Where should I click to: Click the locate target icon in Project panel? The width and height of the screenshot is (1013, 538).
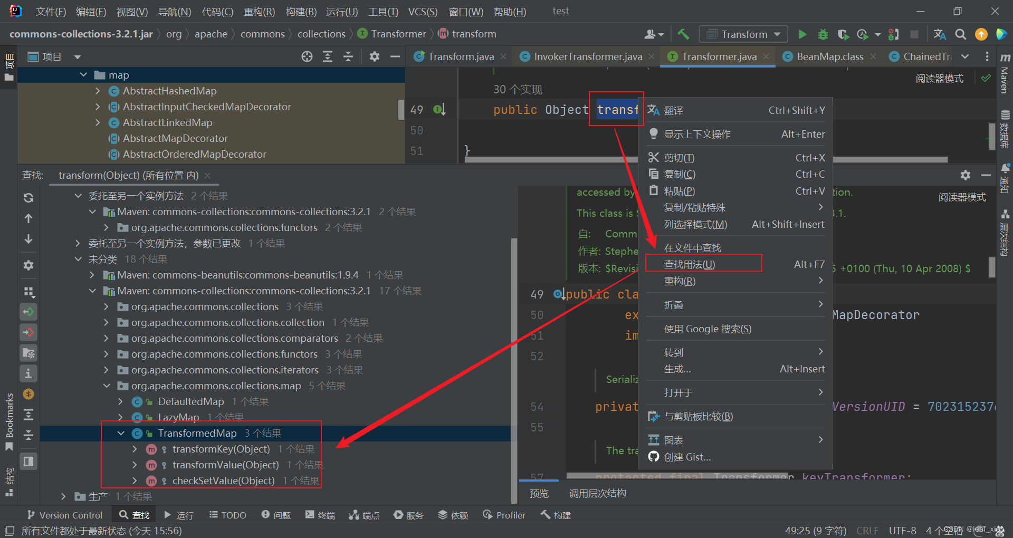(x=307, y=56)
